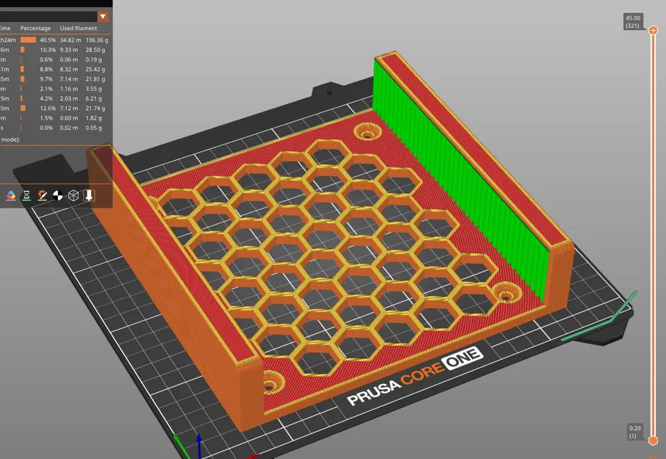The image size is (666, 459).
Task: Toggle the color changes legend icon
Action: click(11, 195)
